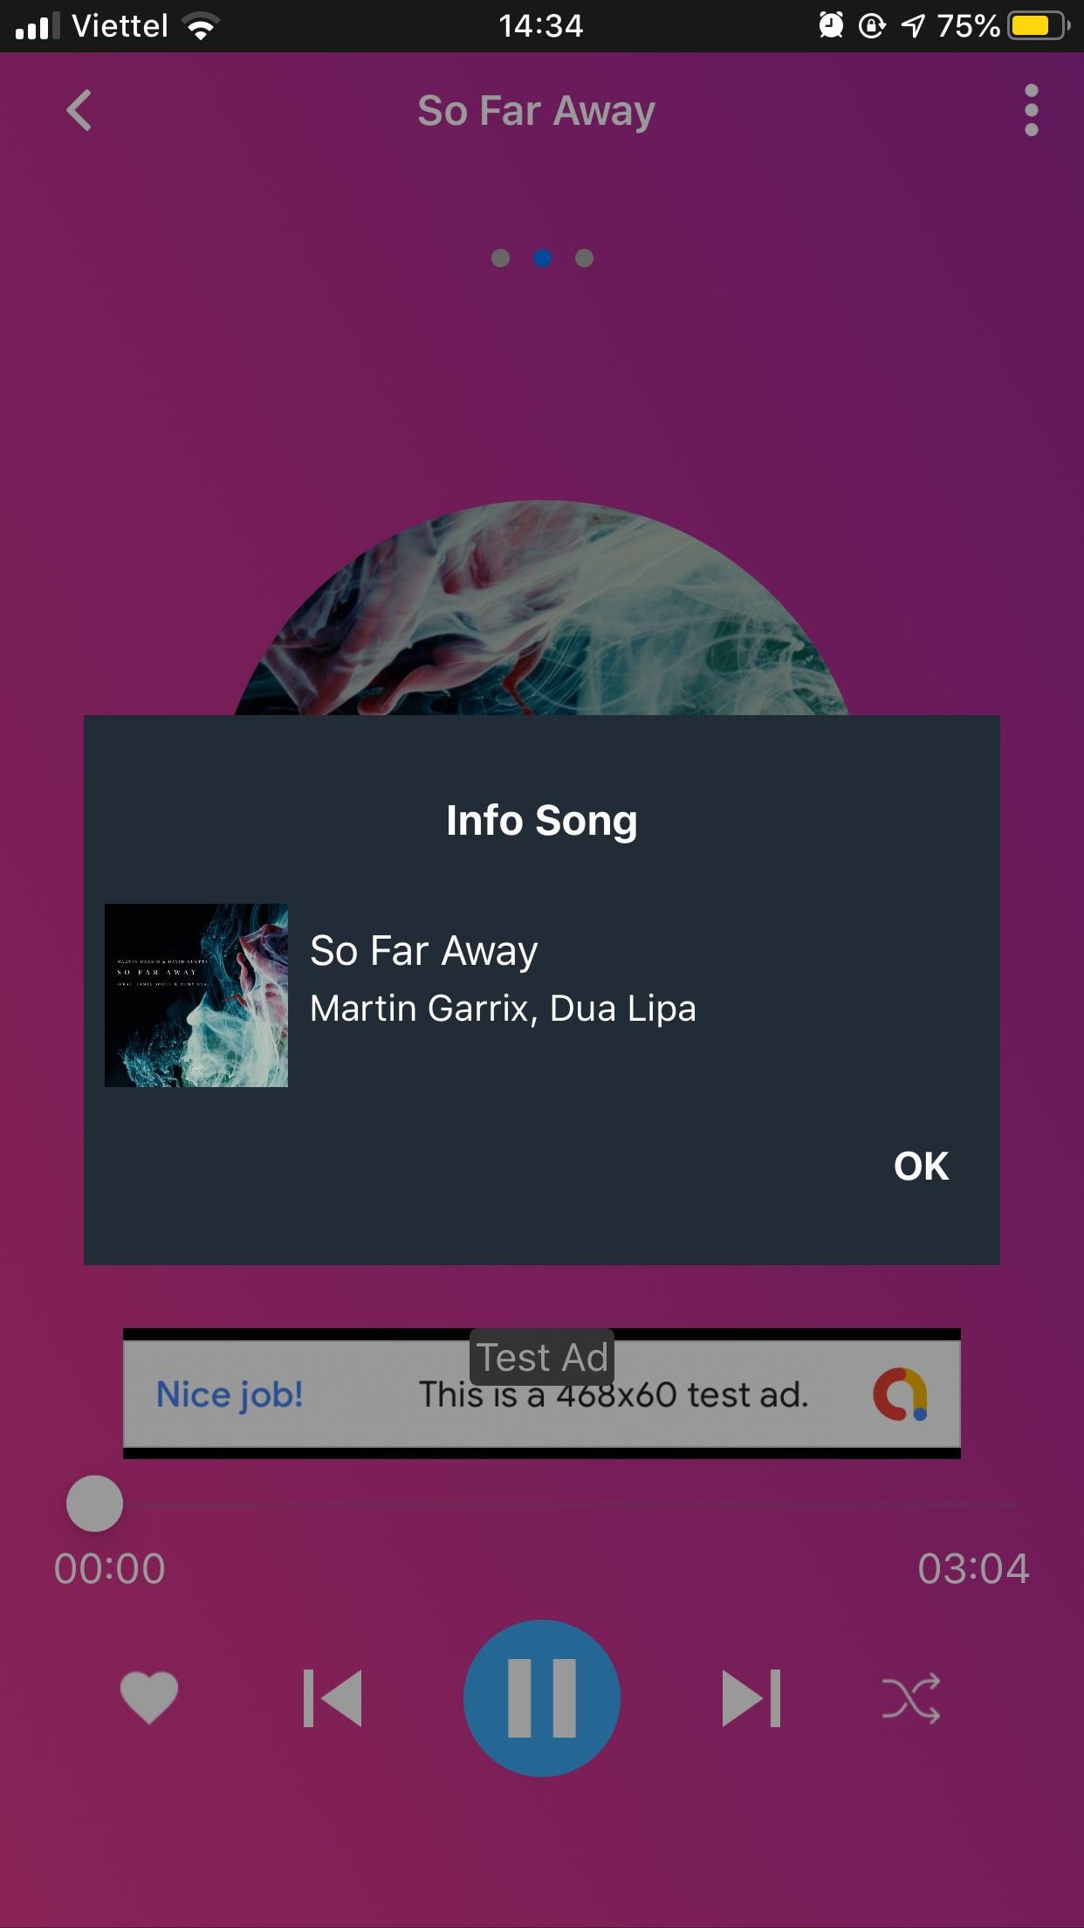This screenshot has width=1084, height=1928.
Task: Tap the battery icon in status bar
Action: point(1039,25)
